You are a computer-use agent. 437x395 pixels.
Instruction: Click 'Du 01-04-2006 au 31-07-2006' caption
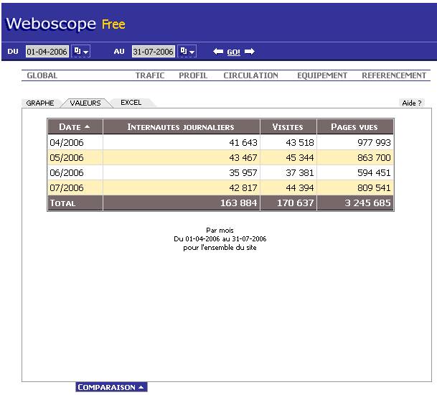220,238
